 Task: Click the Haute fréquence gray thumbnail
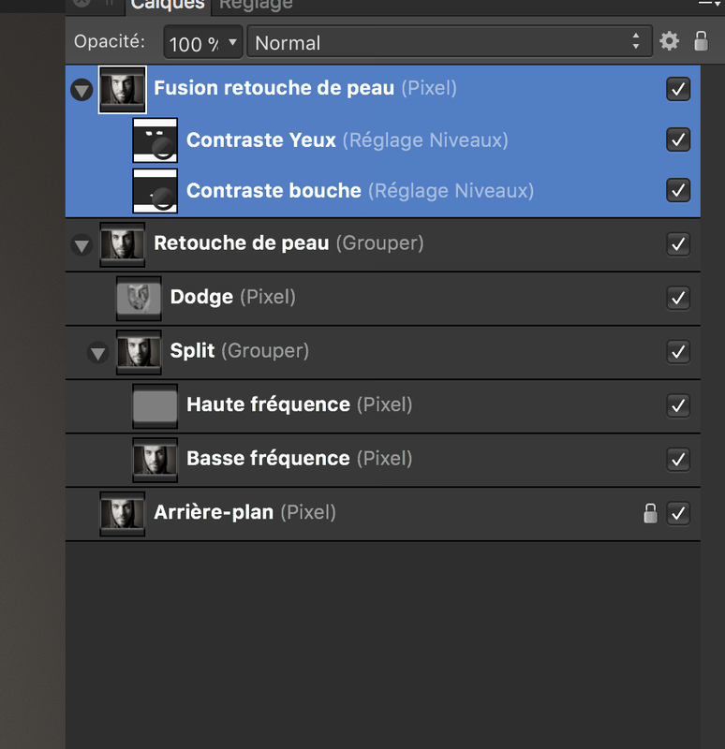click(155, 406)
